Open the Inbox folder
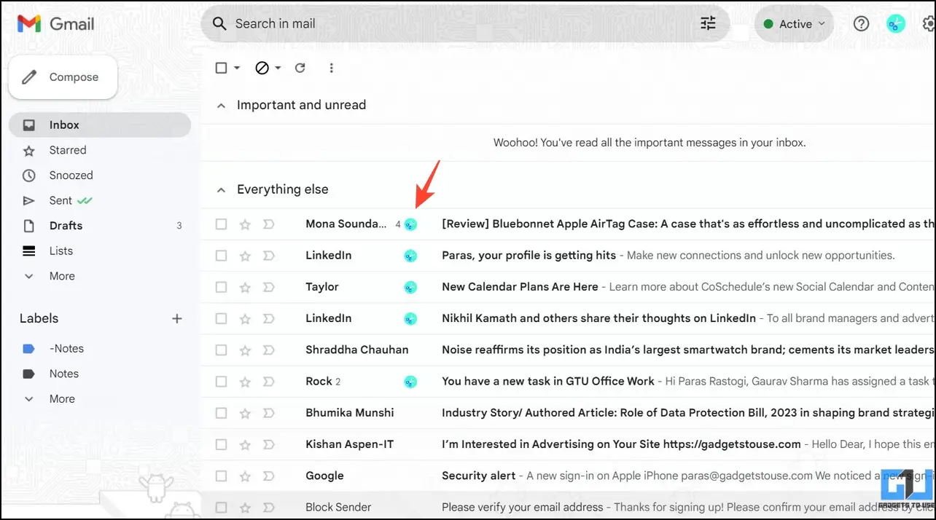The image size is (936, 520). click(100, 125)
